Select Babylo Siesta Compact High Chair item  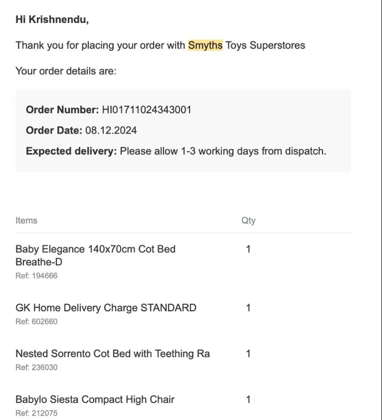click(x=95, y=400)
